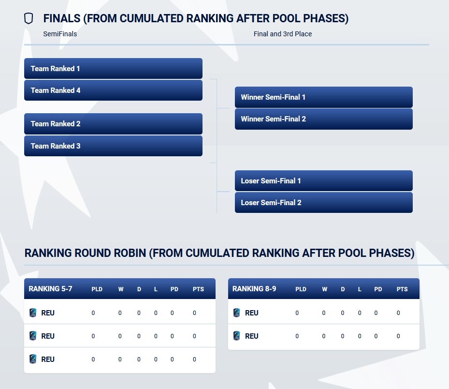Select the Team Ranked 1 bracket slot
449x389 pixels.
113,69
